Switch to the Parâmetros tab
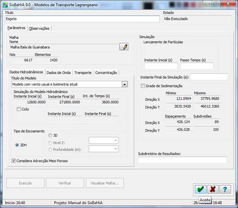 coord(17,28)
